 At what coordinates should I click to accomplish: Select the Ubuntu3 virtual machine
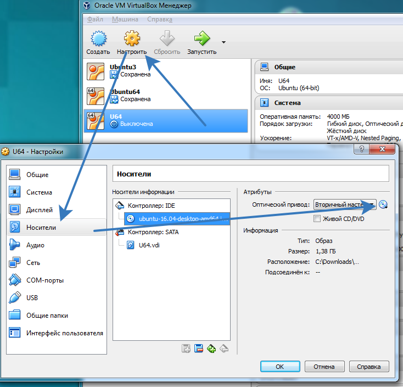point(122,67)
